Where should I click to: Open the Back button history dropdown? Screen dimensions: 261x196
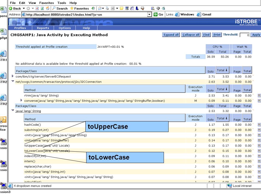pyautogui.click(x=24, y=8)
